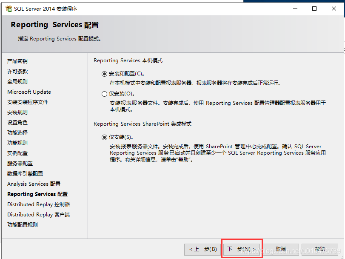The height and width of the screenshot is (259, 345).
Task: Click the Distributed Replay 控制器 step
Action: (x=39, y=204)
